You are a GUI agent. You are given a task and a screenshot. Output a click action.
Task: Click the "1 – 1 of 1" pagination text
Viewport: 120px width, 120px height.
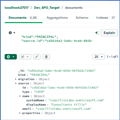point(112,57)
